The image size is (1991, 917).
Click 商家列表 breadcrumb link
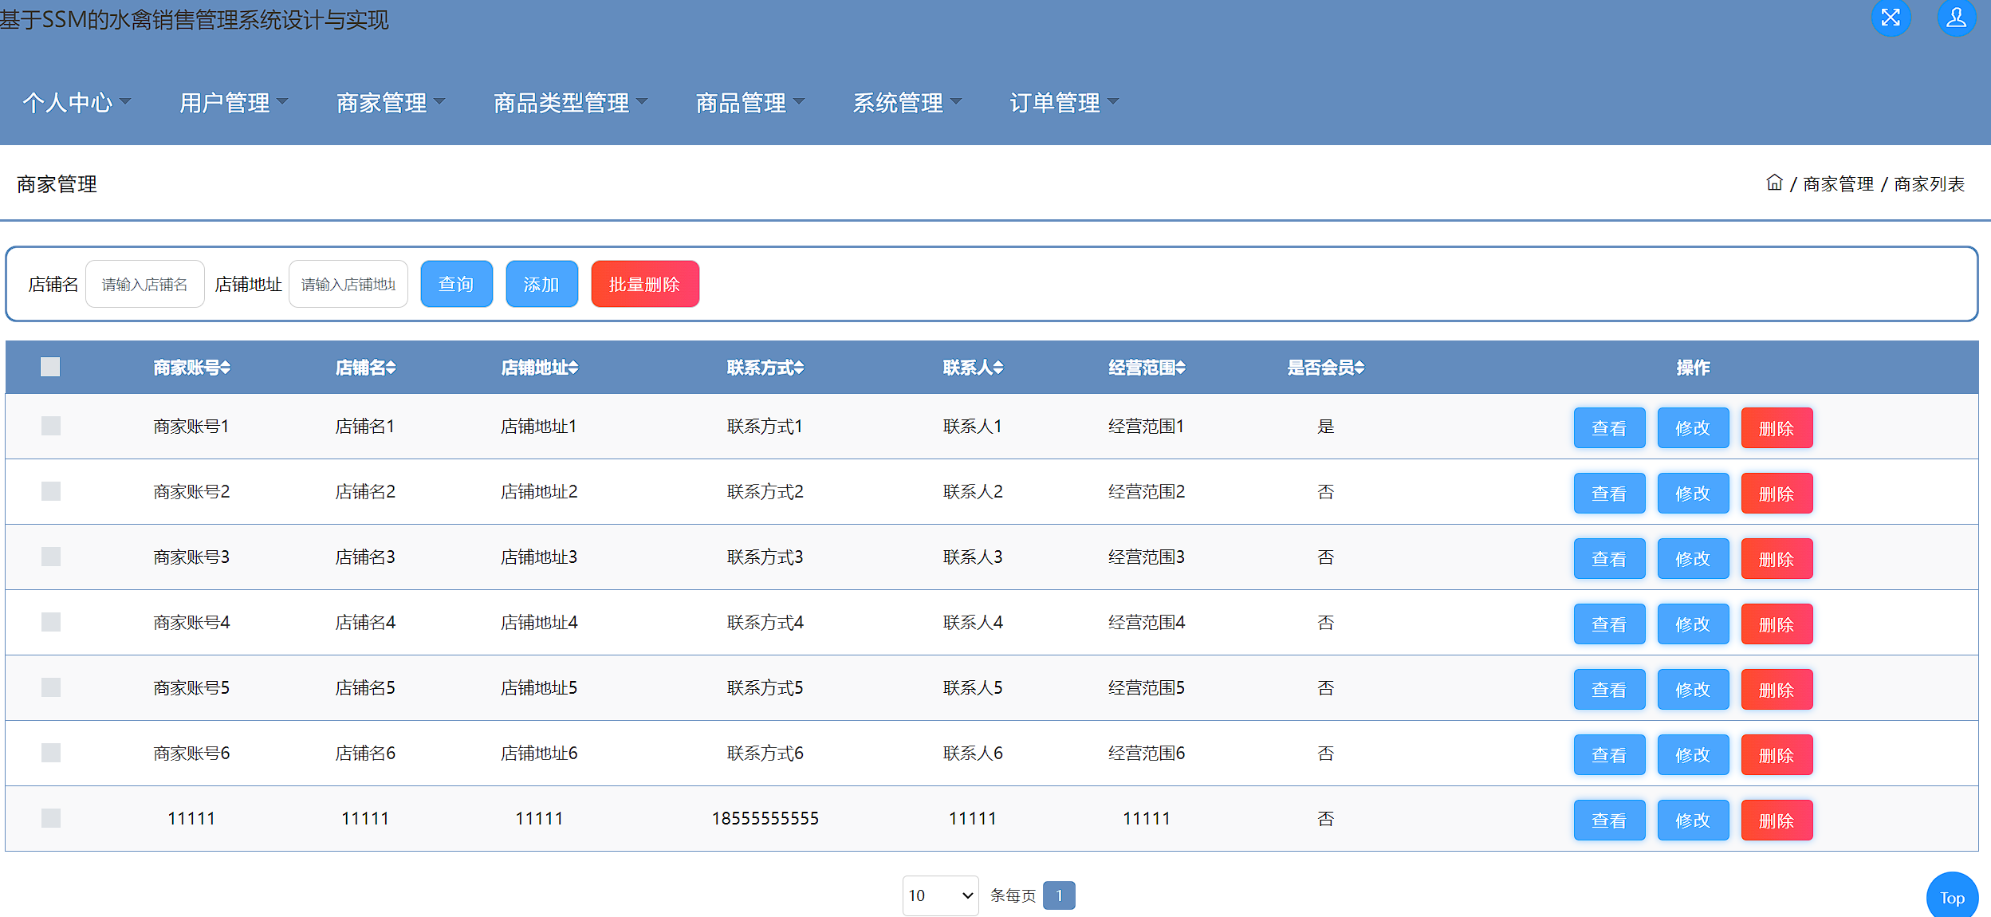click(1930, 184)
